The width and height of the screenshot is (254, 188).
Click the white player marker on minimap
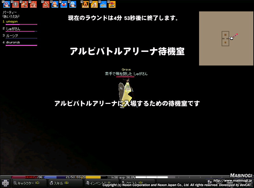[x=231, y=38]
